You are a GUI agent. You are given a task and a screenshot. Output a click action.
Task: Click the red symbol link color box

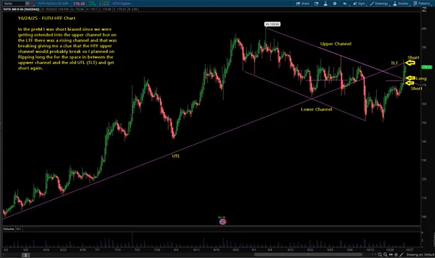point(33,4)
